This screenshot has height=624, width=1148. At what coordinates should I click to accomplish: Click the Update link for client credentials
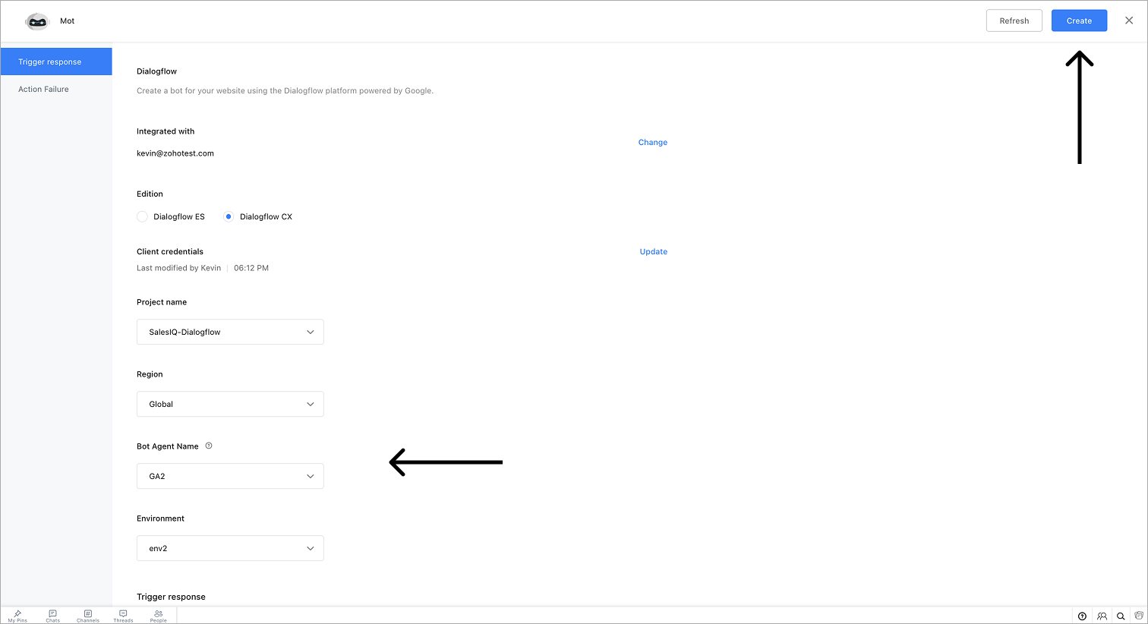(x=653, y=251)
